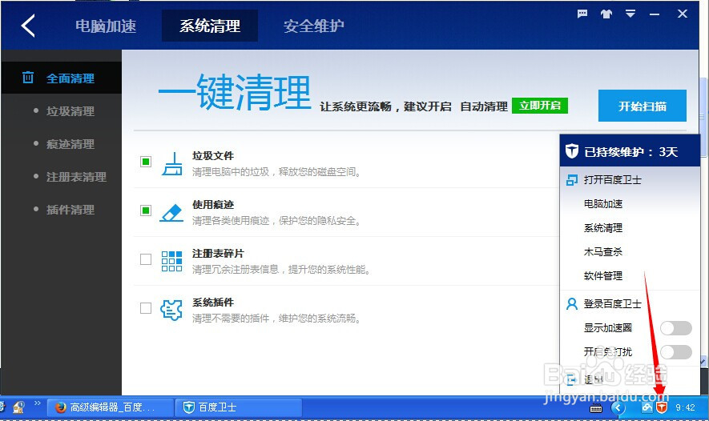This screenshot has width=709, height=421.
Task: Click the 系统插件 item title
Action: (x=213, y=303)
